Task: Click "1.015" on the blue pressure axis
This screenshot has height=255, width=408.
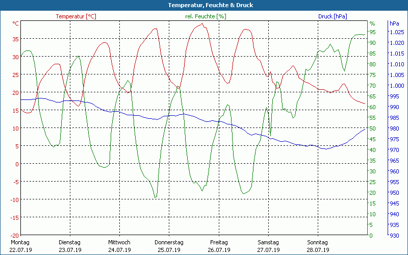Action: tap(397, 54)
